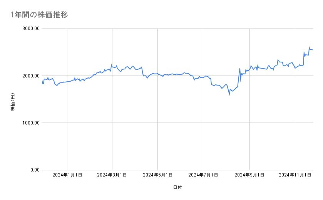Select the 2024年5月1日 date label
Screen dimensions: 323x200
pyautogui.click(x=158, y=175)
